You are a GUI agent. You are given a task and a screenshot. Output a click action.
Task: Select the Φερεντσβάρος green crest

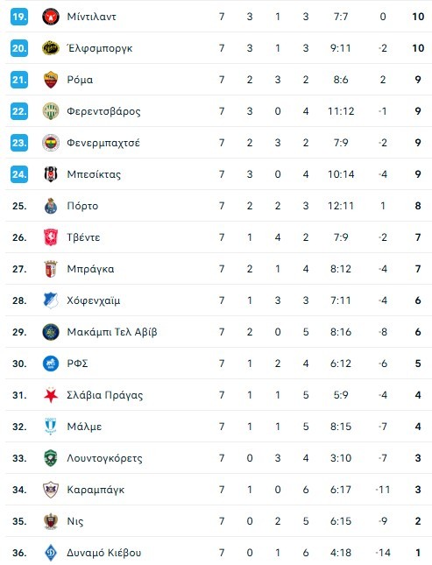(51, 111)
